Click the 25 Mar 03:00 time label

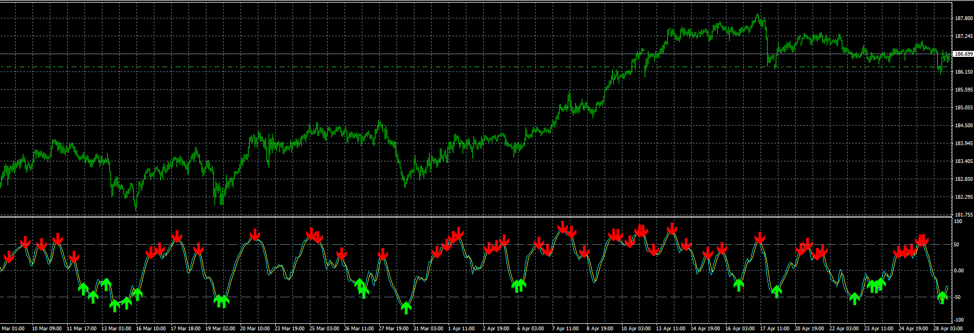324,329
